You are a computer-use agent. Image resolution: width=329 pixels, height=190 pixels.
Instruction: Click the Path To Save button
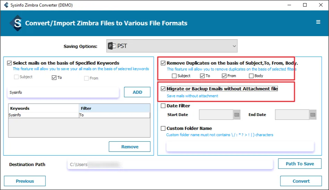click(x=300, y=164)
